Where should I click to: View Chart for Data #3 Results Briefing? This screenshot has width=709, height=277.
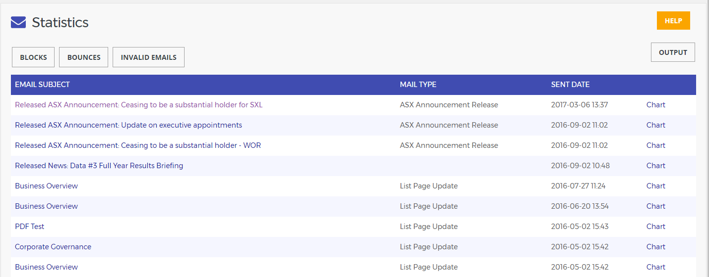(655, 166)
